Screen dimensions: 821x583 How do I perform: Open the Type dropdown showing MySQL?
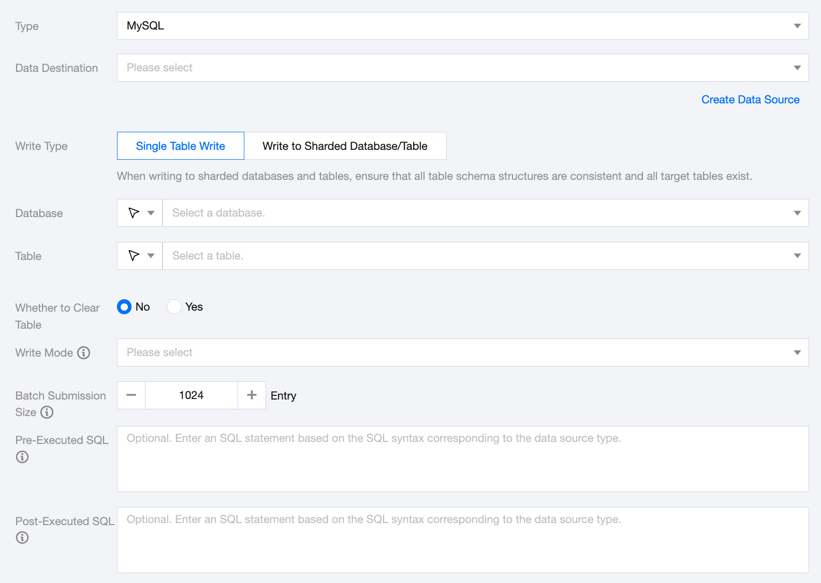[x=462, y=26]
